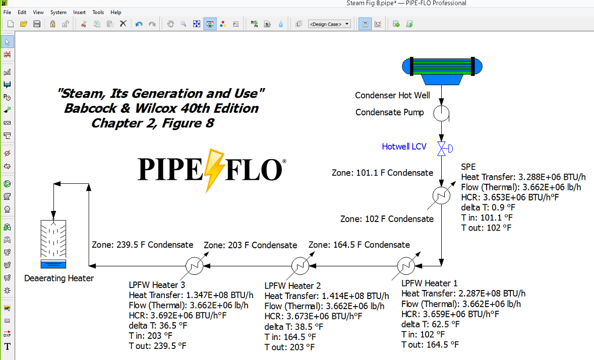Delete selection using the X icon

click(x=123, y=24)
